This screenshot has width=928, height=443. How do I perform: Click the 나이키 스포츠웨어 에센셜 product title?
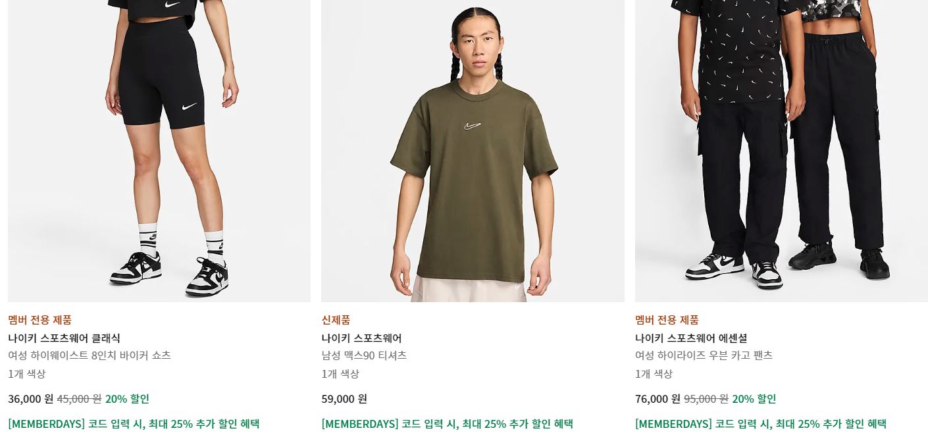tap(691, 338)
